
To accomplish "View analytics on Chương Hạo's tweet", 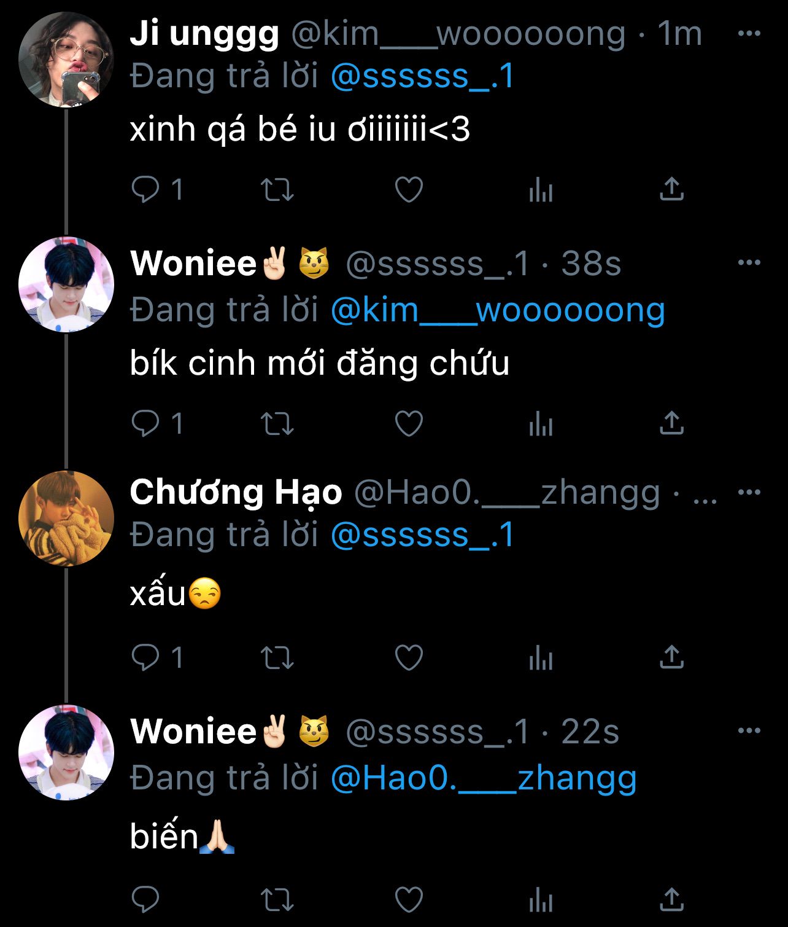I will click(x=541, y=657).
